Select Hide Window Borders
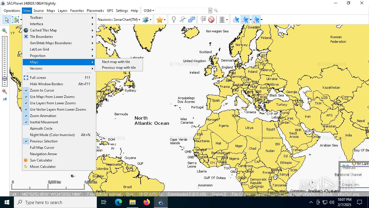 (x=59, y=84)
